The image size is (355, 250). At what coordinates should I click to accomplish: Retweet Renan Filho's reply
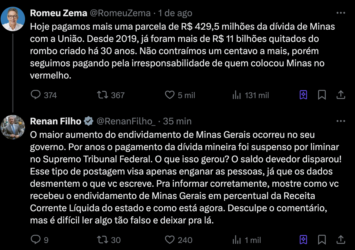coord(102,240)
